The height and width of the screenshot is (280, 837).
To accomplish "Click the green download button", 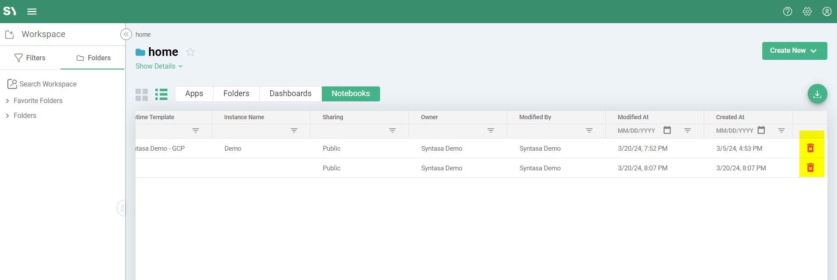I will (817, 94).
